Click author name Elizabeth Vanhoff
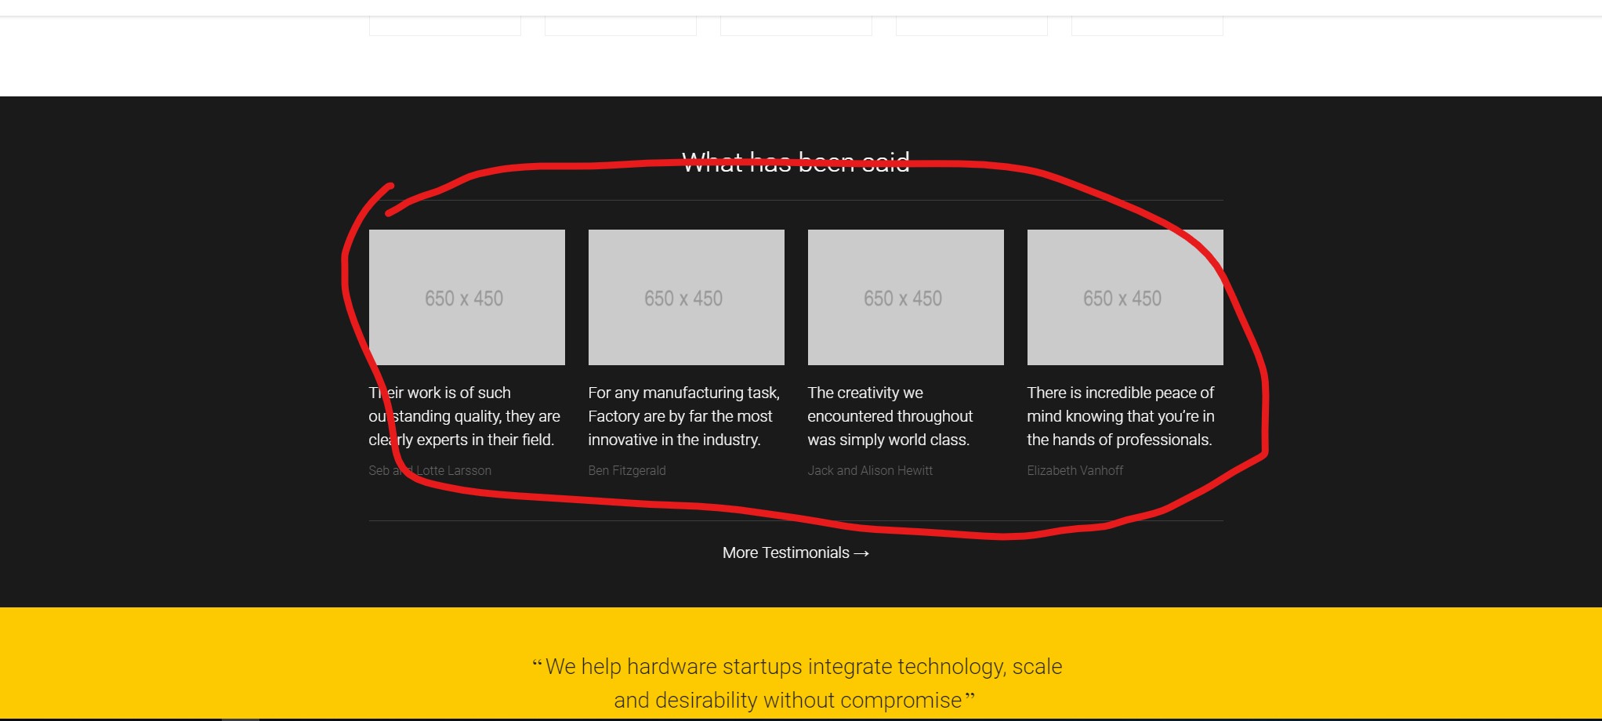1602x721 pixels. (1075, 471)
